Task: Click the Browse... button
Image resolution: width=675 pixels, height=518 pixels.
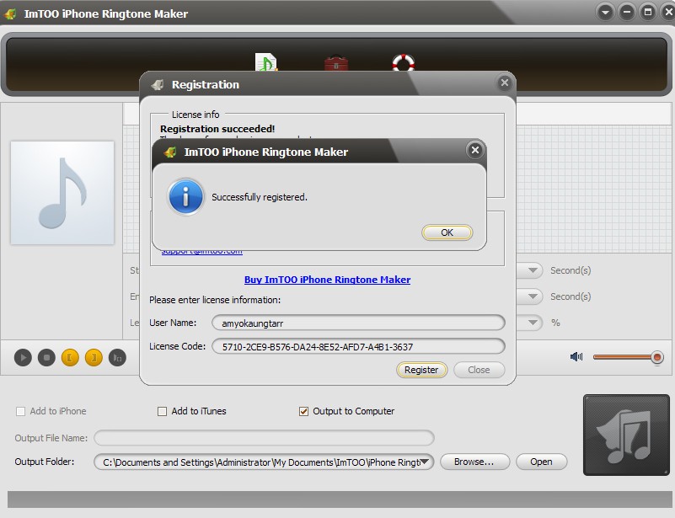Action: point(474,462)
